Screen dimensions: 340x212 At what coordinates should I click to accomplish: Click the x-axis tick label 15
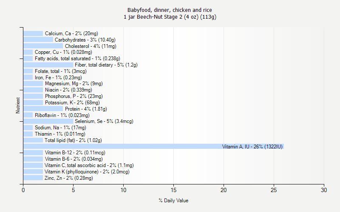click(173, 190)
